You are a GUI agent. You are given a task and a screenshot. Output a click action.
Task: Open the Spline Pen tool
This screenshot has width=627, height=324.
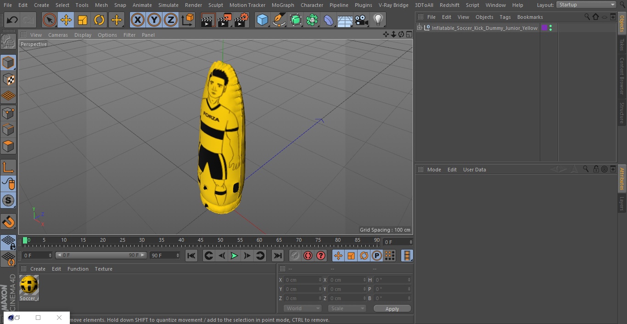[x=279, y=20]
